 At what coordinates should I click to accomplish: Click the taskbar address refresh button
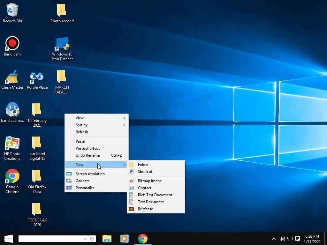point(92,239)
